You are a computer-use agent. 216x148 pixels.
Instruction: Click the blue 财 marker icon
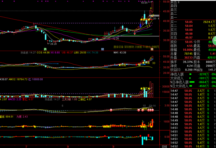tap(103, 49)
